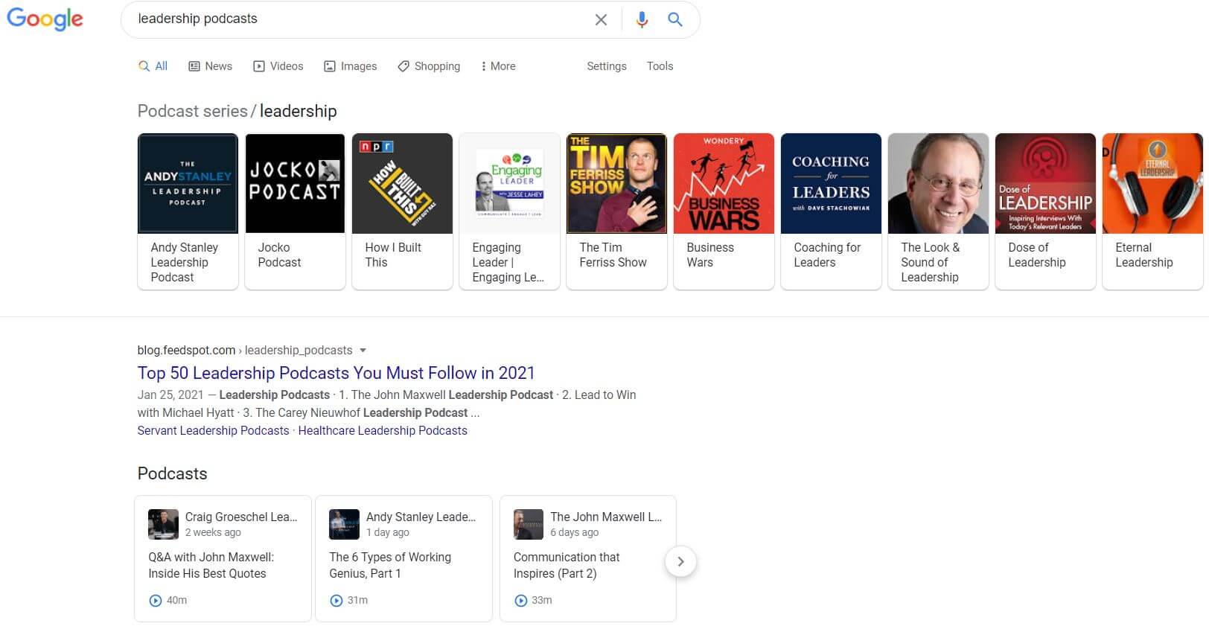Open Andy Stanley Leadership Podcast cover art
This screenshot has height=632, width=1209.
188,183
